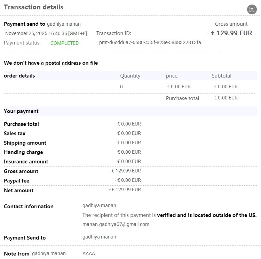This screenshot has height=259, width=261.
Task: Click the Your payment section header
Action: tap(21, 111)
